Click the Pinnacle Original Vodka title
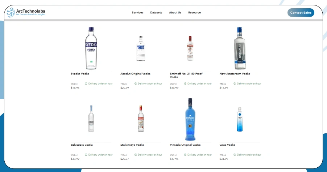This screenshot has width=327, height=172. [x=185, y=145]
